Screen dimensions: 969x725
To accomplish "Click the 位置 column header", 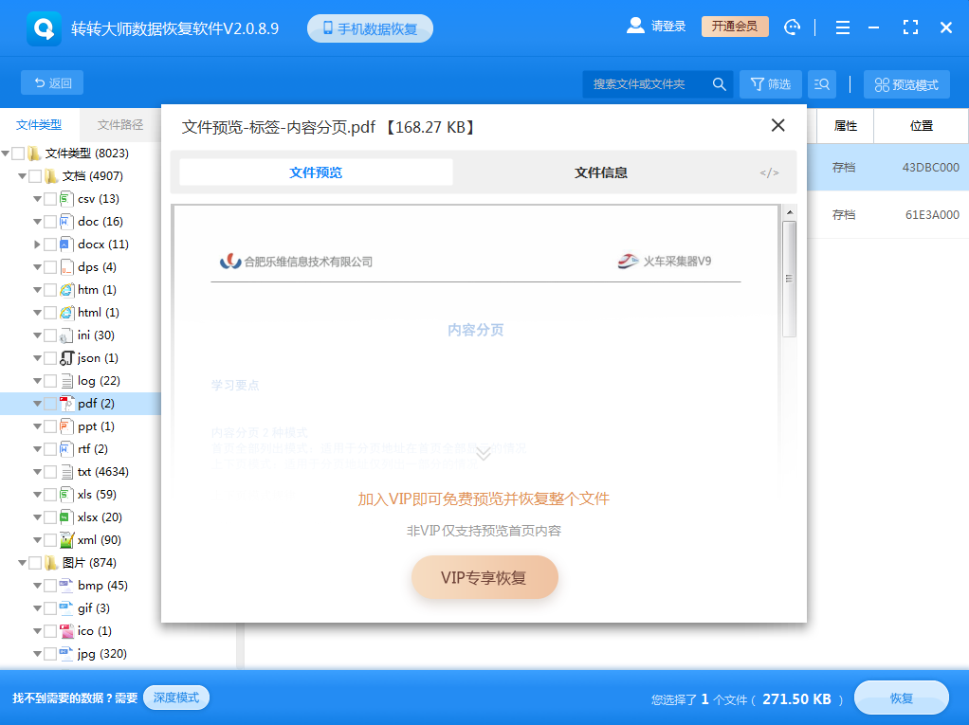I will [x=921, y=126].
